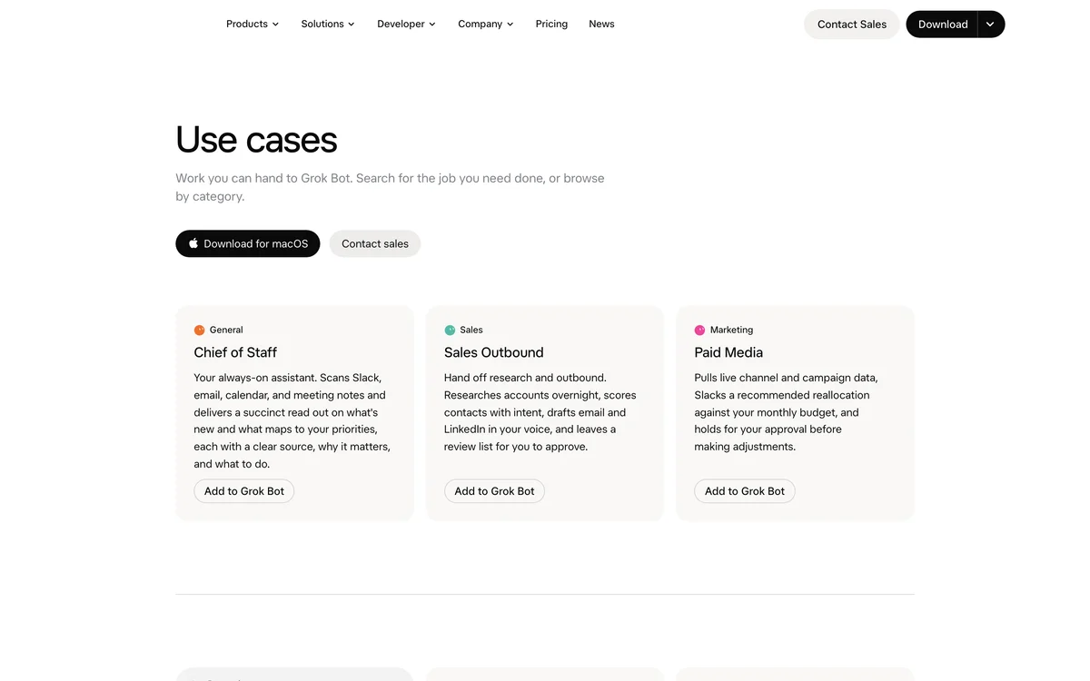The height and width of the screenshot is (681, 1090).
Task: Add Sales Outbound to Grok Bot
Action: click(494, 491)
